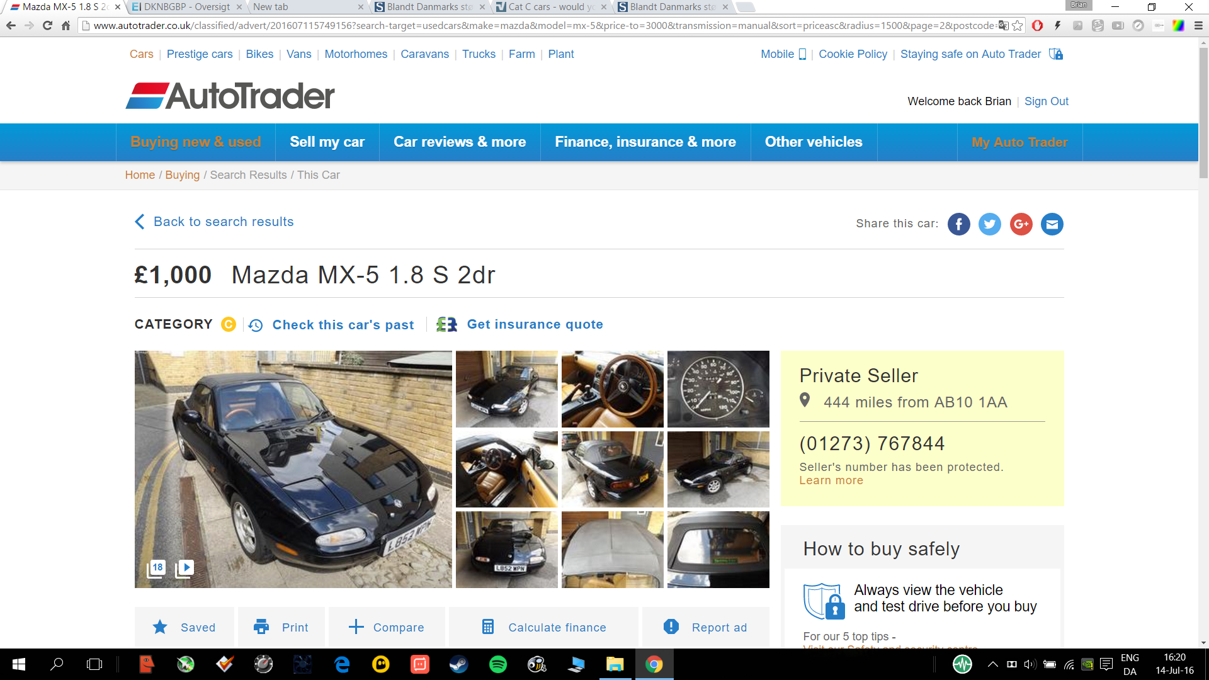The width and height of the screenshot is (1209, 680).
Task: Open Staying safe on Auto Trader
Action: coord(981,54)
